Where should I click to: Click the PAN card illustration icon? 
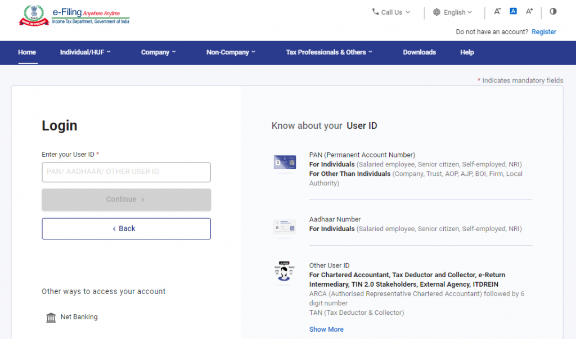tap(284, 162)
